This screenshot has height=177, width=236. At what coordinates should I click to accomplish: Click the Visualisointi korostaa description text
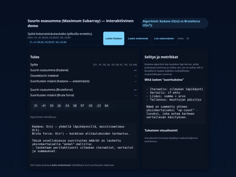tap(171, 140)
